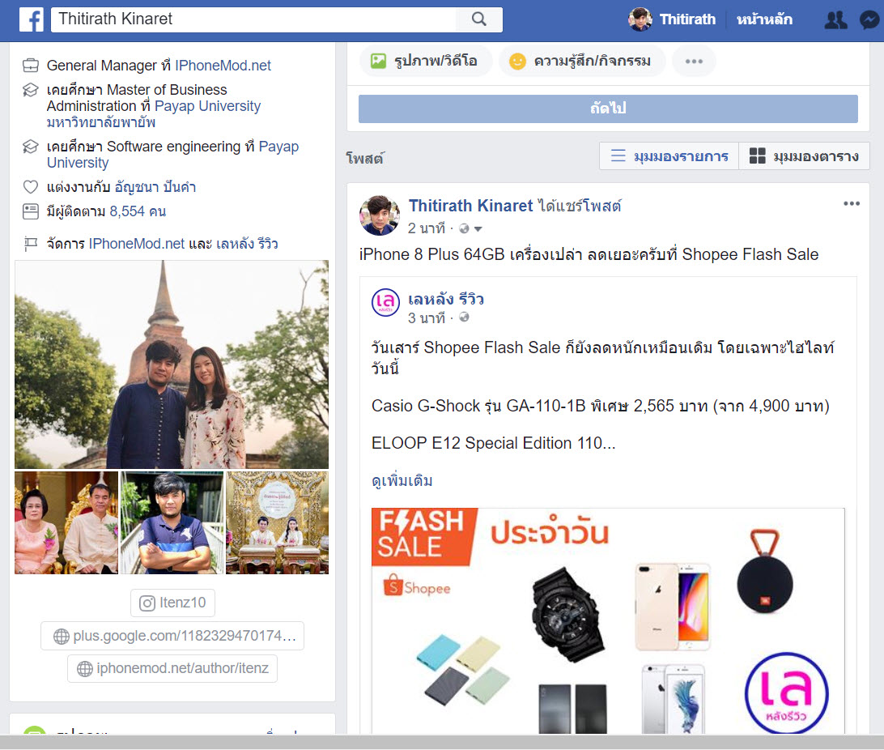The height and width of the screenshot is (750, 884).
Task: Open the composer ellipsis more-options menu
Action: (694, 60)
